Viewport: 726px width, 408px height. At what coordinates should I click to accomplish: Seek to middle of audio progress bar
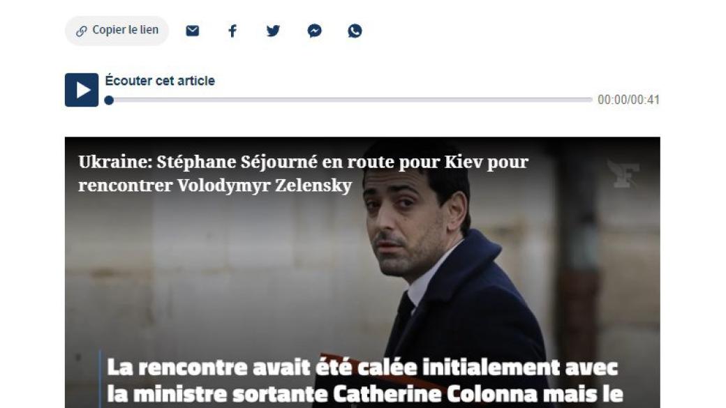coord(350,100)
